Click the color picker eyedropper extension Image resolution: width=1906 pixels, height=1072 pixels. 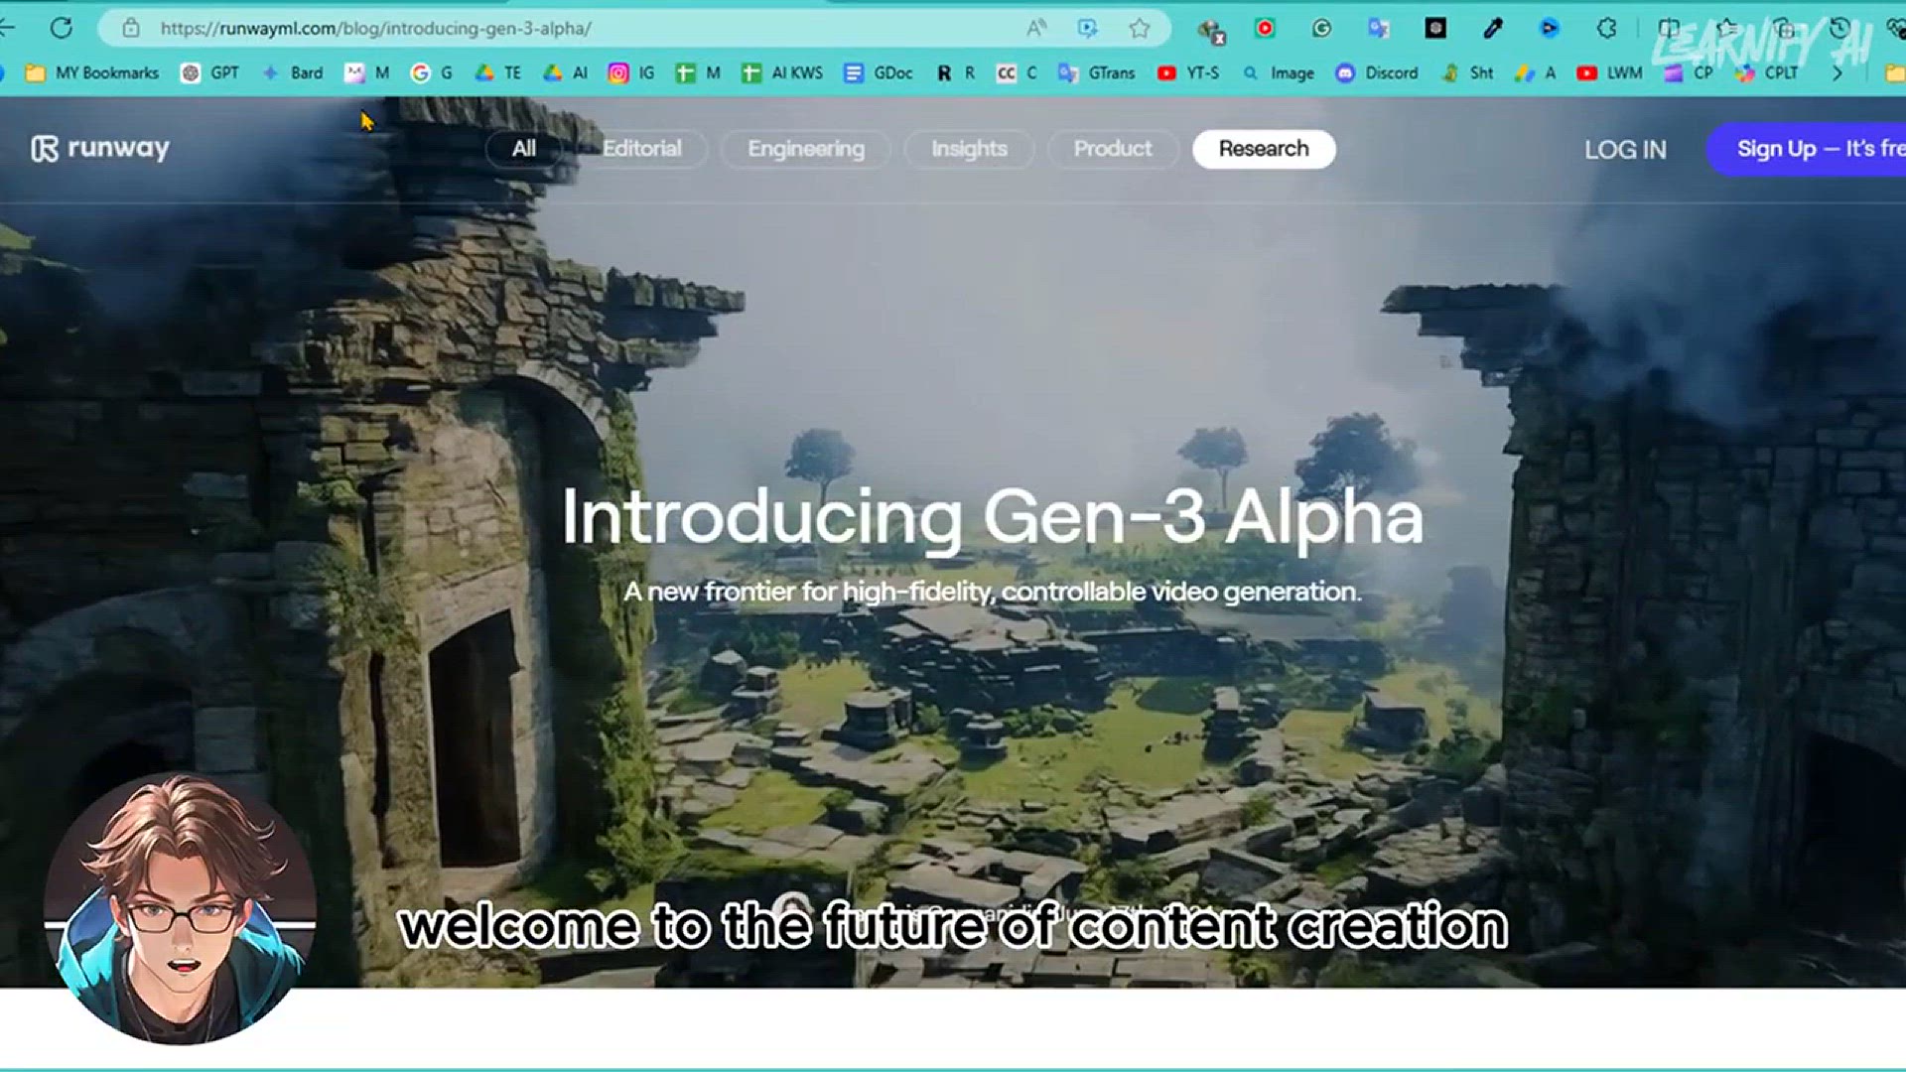(1493, 28)
